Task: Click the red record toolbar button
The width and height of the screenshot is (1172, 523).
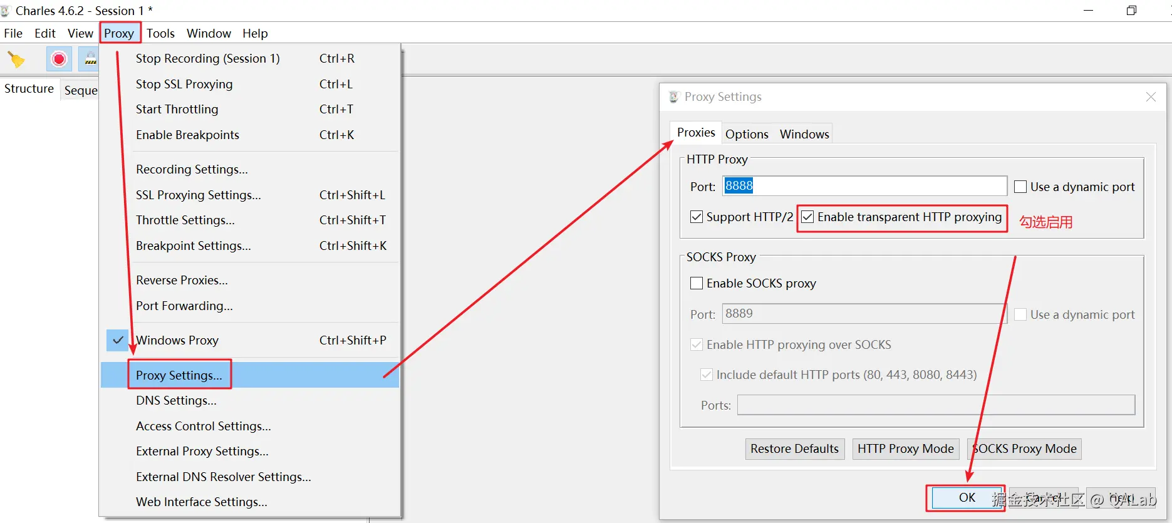Action: 59,60
